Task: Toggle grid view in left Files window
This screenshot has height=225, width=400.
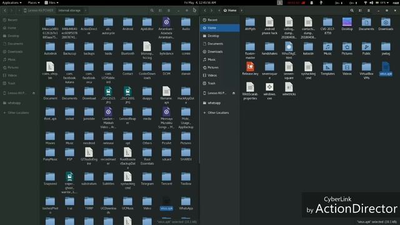Action: [x=160, y=11]
